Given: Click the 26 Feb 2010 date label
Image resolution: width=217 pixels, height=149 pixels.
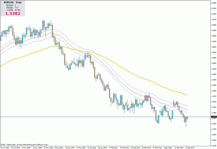Looking at the screenshot, I should click(x=135, y=148).
